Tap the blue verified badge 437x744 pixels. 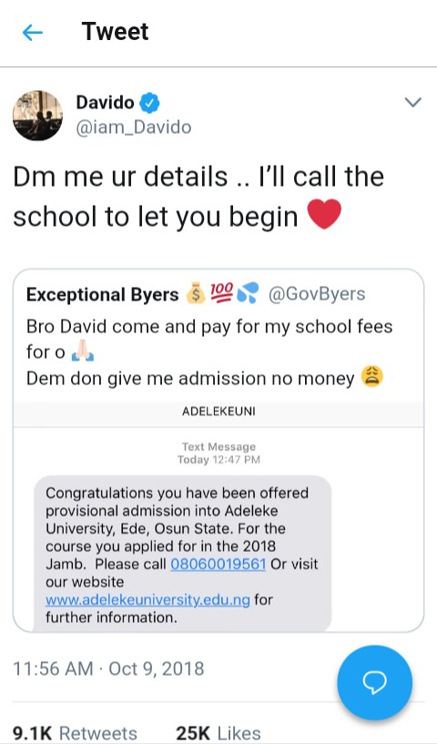pyautogui.click(x=149, y=103)
